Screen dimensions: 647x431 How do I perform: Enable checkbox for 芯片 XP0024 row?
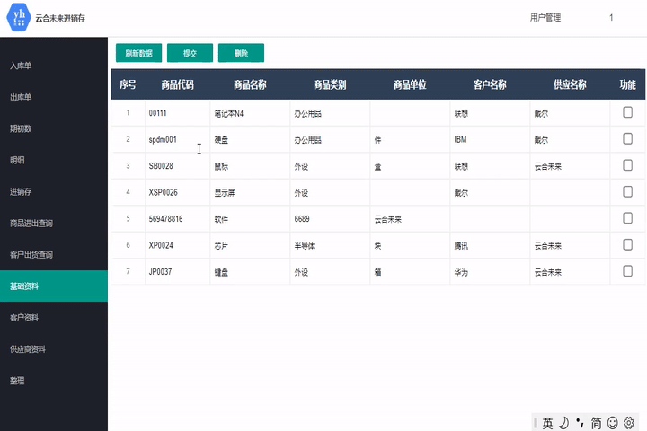627,244
